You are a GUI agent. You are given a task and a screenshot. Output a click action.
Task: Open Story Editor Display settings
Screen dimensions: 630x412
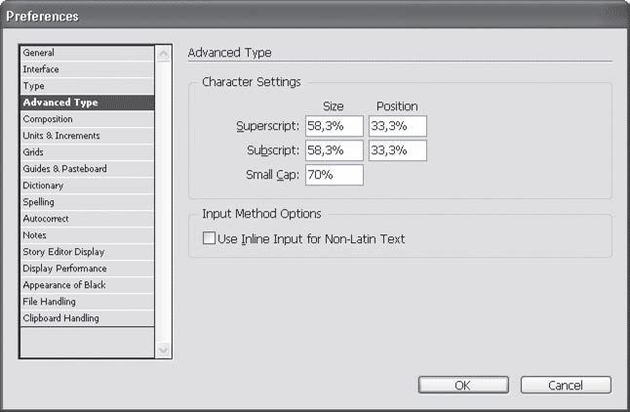64,252
